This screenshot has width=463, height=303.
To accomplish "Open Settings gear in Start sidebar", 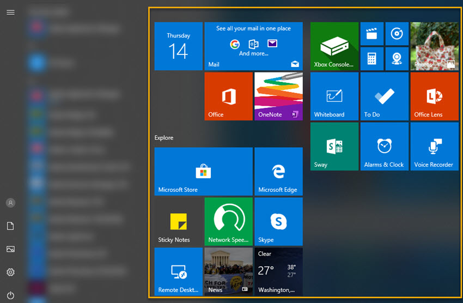I will 11,272.
